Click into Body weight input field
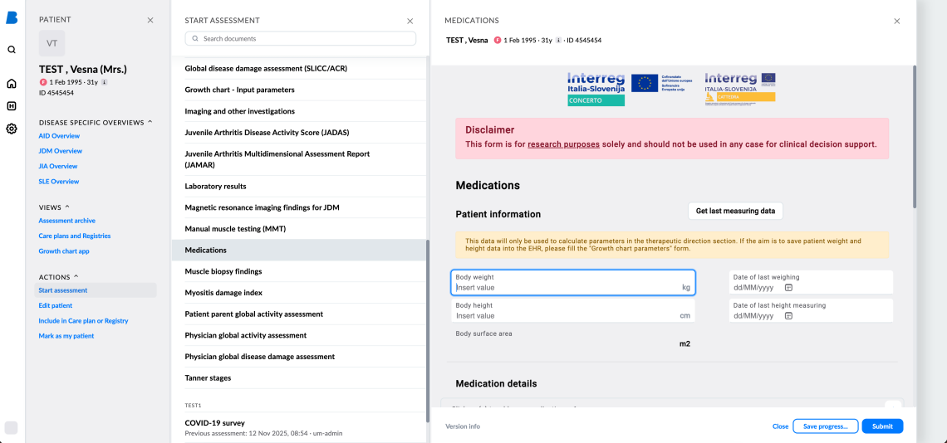The height and width of the screenshot is (443, 947). 573,282
